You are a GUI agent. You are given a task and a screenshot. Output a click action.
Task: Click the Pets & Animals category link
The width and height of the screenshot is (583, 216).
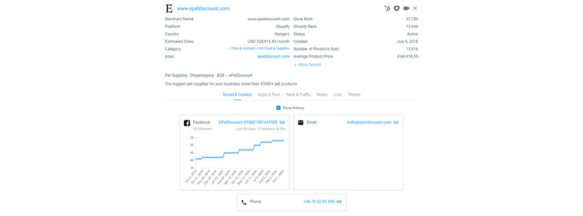pyautogui.click(x=243, y=49)
